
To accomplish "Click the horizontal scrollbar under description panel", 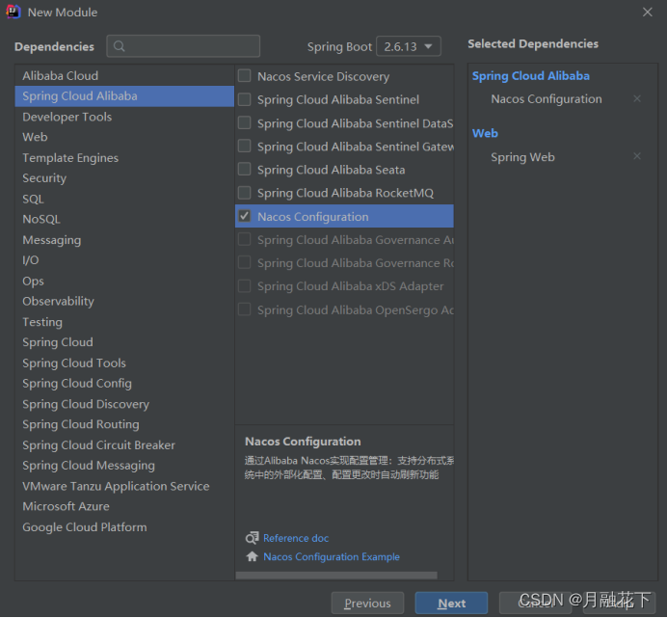I will click(336, 576).
